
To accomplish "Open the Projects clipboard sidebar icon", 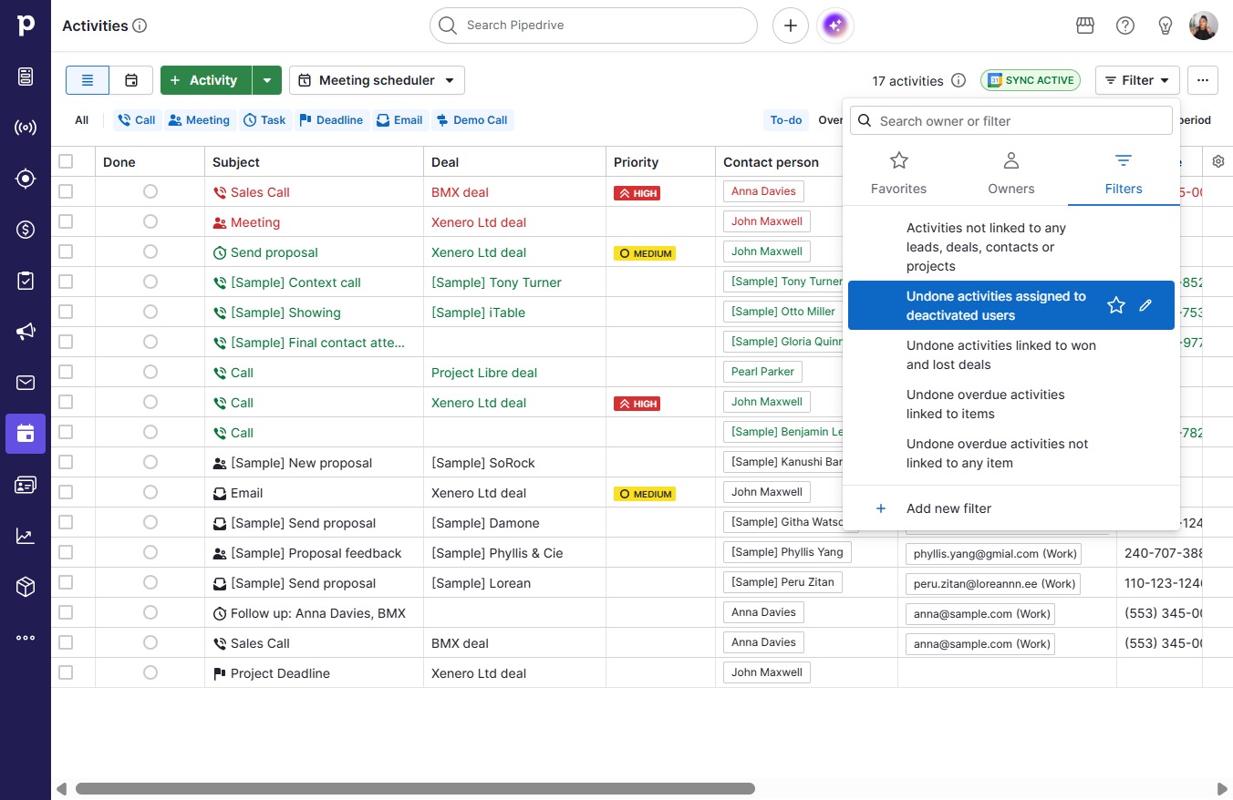I will [x=26, y=281].
